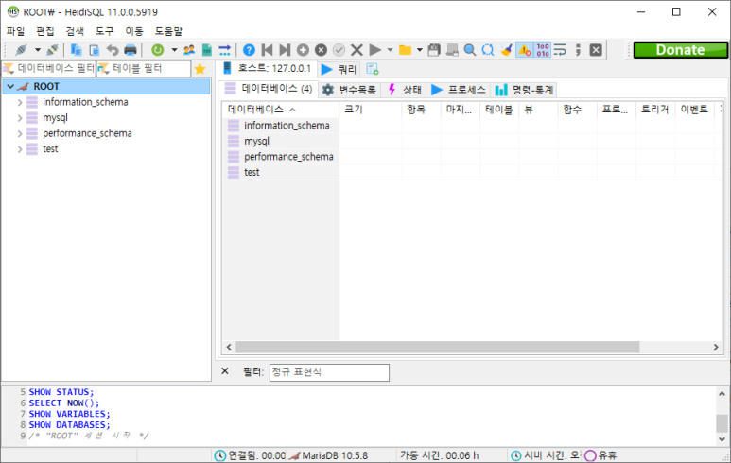Click the find and replace icon
Image resolution: width=731 pixels, height=463 pixels.
(488, 50)
